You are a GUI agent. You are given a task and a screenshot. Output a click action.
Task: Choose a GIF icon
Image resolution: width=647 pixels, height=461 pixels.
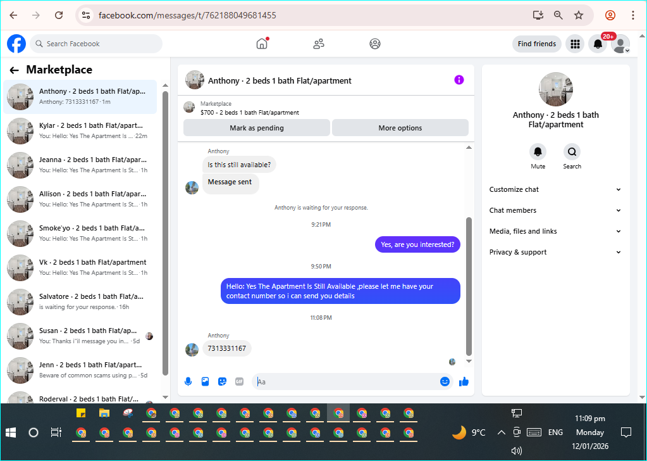tap(239, 382)
